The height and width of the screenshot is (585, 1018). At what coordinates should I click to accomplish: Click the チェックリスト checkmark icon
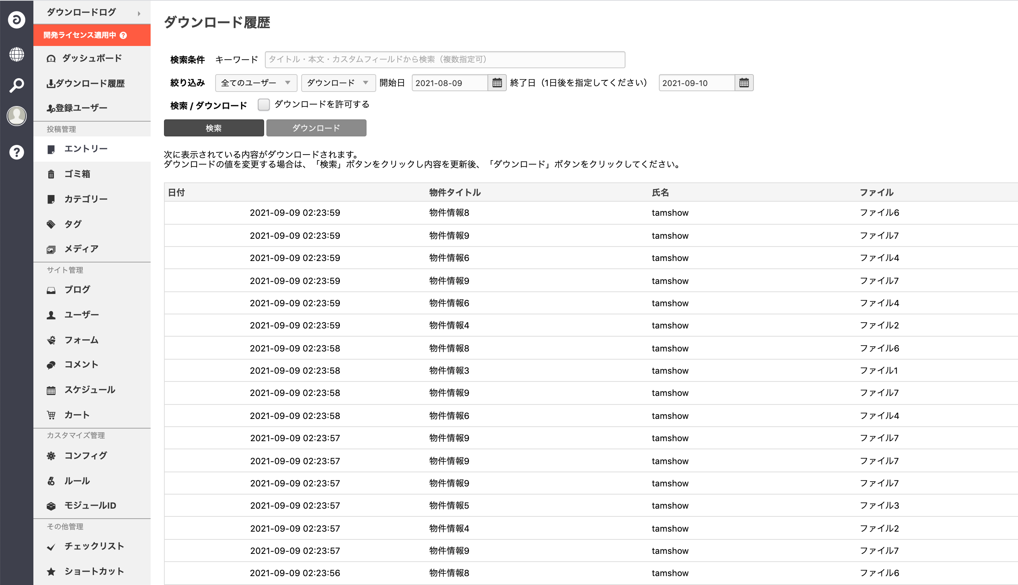click(51, 547)
